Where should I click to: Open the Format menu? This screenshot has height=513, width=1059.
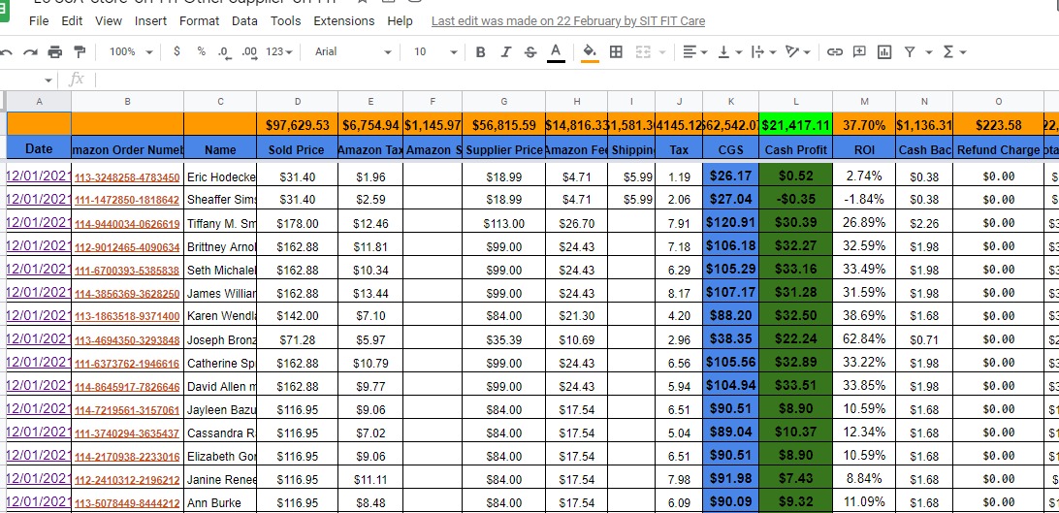(199, 20)
